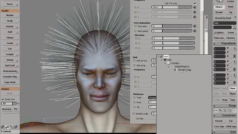The image size is (238, 134).
Task: Click the Anim speed animation key icon
Action: click(195, 31)
